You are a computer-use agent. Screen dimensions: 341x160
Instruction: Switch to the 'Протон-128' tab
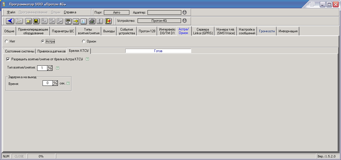[x=147, y=31]
